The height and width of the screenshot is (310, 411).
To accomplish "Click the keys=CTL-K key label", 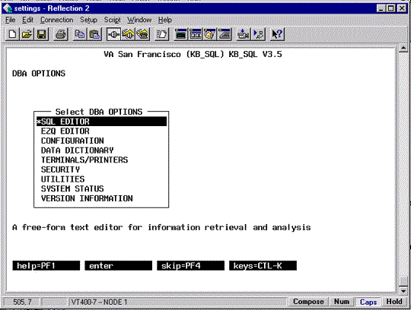I will 263,265.
